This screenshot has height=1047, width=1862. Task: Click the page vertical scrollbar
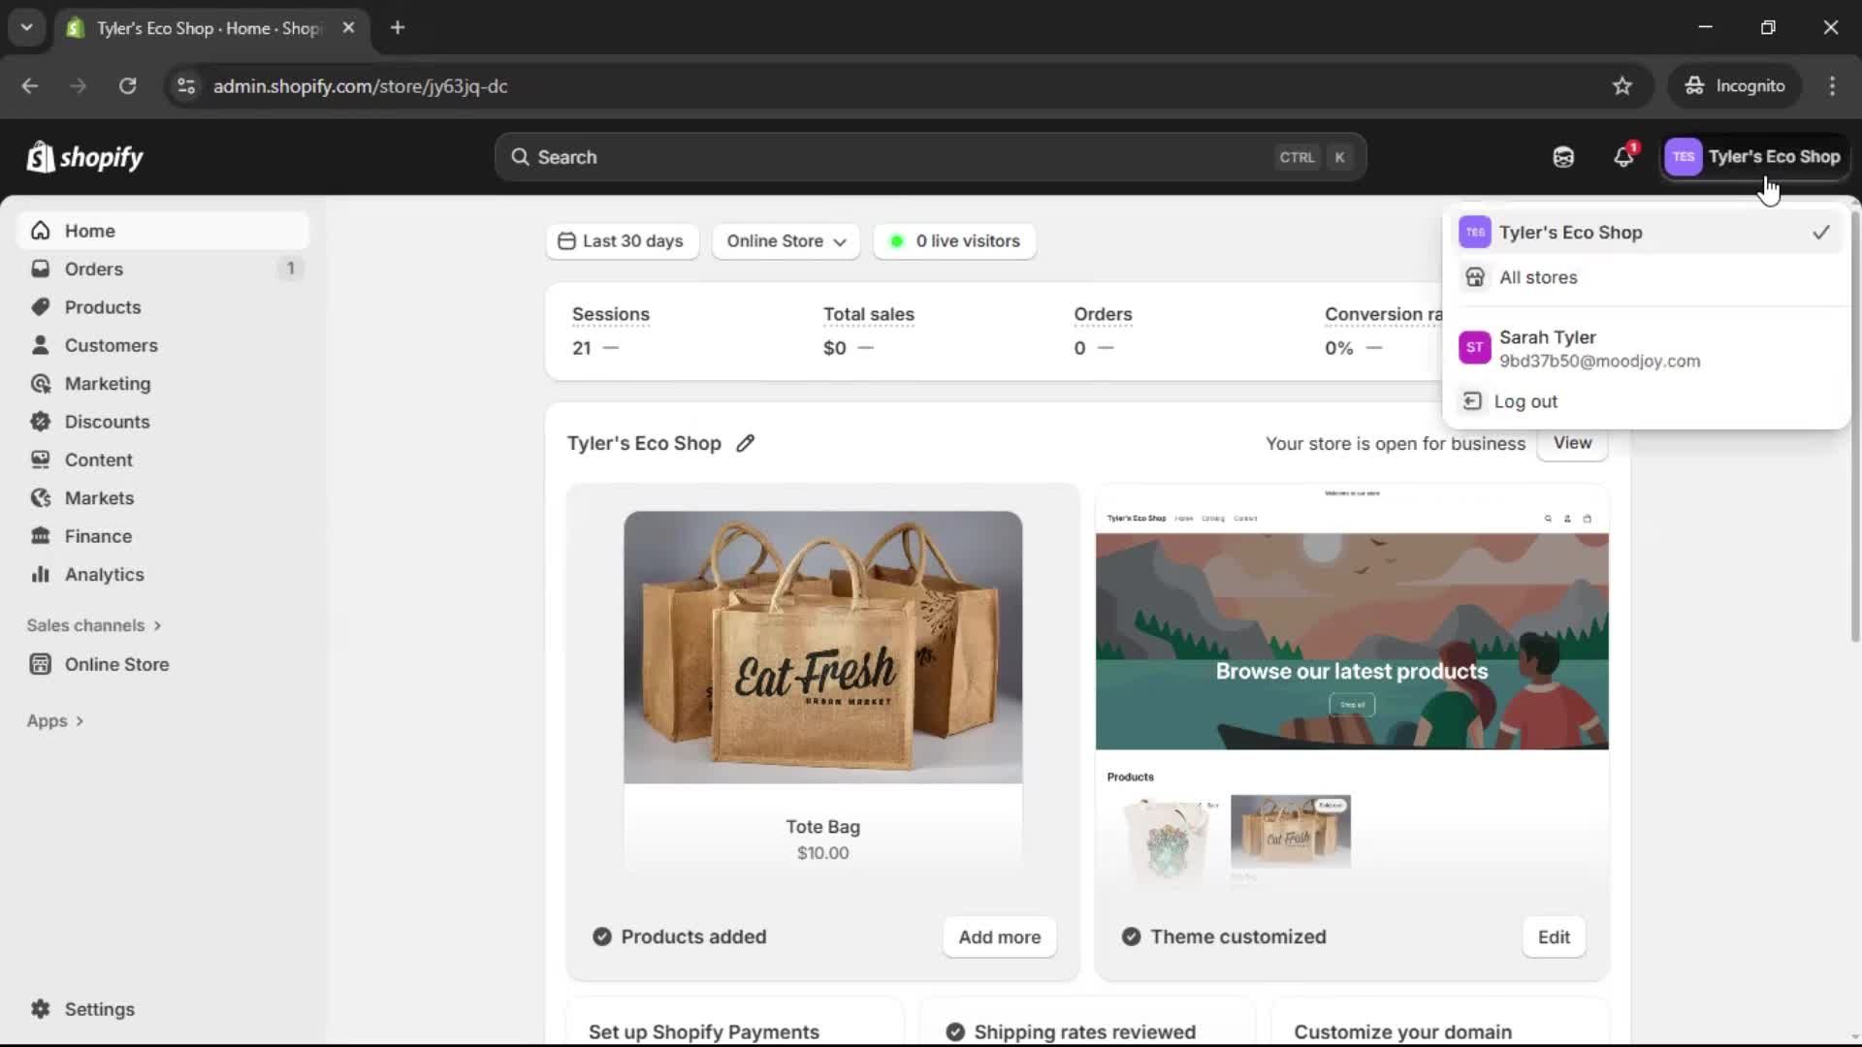(x=1855, y=427)
